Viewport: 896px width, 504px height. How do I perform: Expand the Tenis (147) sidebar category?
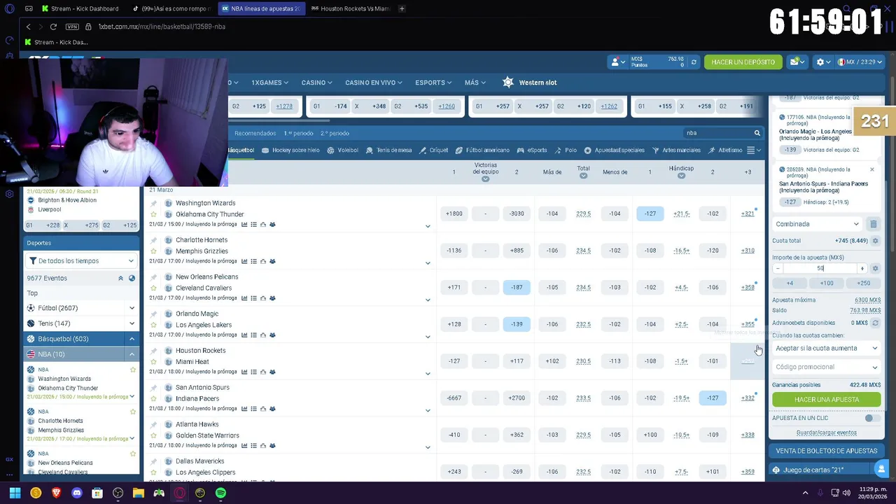pos(132,323)
